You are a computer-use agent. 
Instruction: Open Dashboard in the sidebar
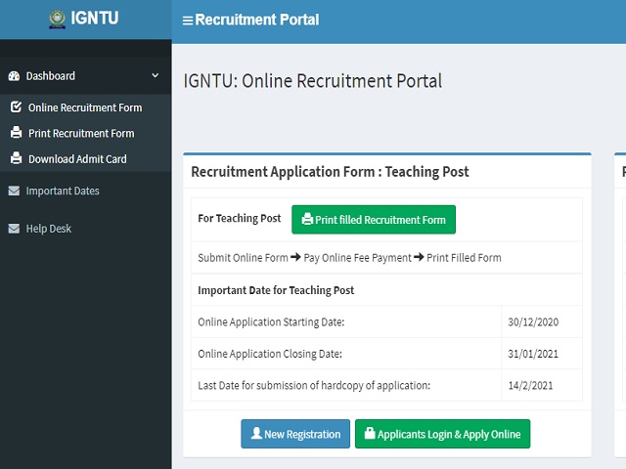coord(85,76)
